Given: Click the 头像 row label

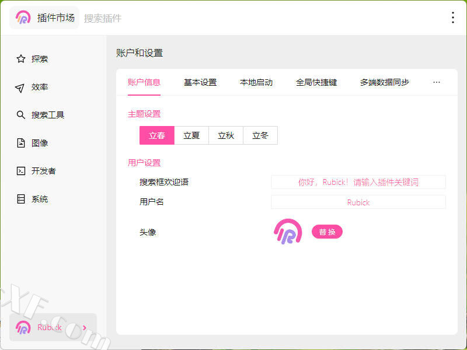Looking at the screenshot, I should (x=148, y=232).
